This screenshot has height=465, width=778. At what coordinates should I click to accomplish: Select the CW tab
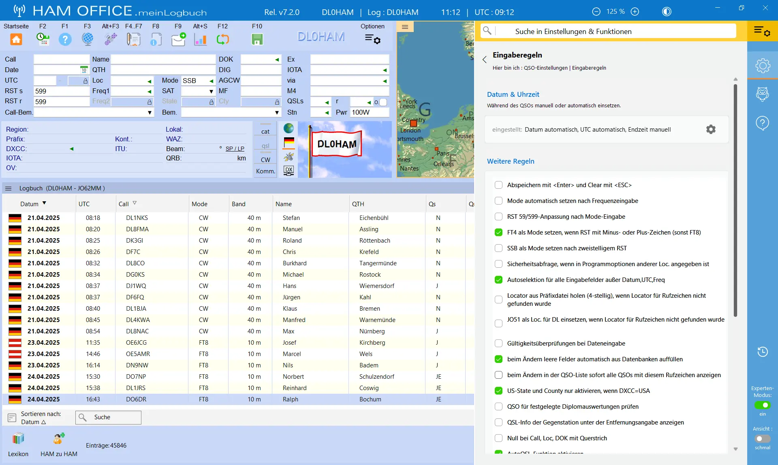click(265, 160)
